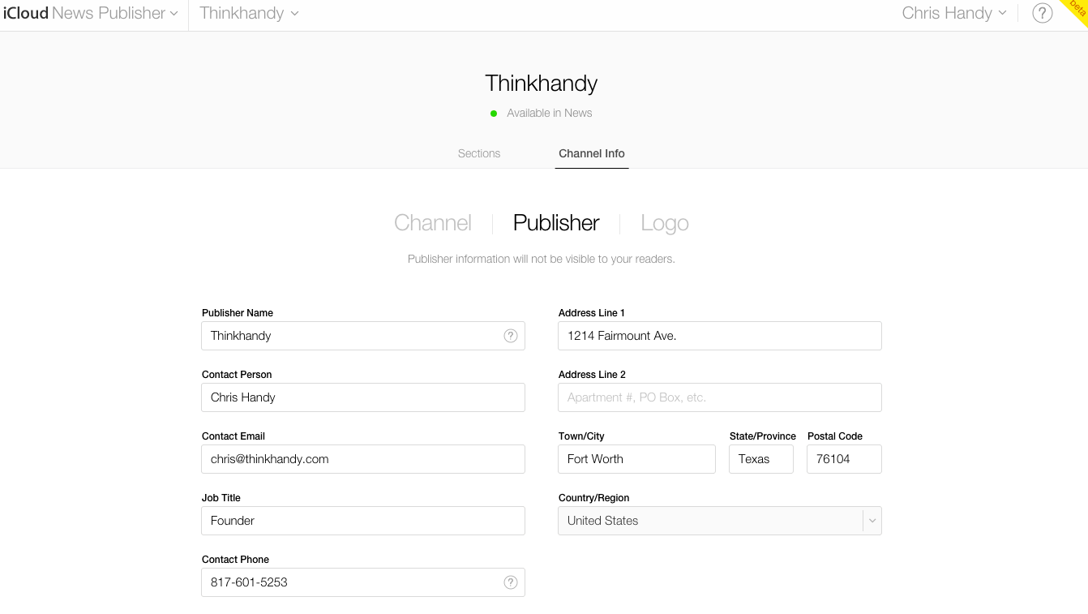Click the 'State/Province' label
The width and height of the screenshot is (1088, 614).
(763, 436)
